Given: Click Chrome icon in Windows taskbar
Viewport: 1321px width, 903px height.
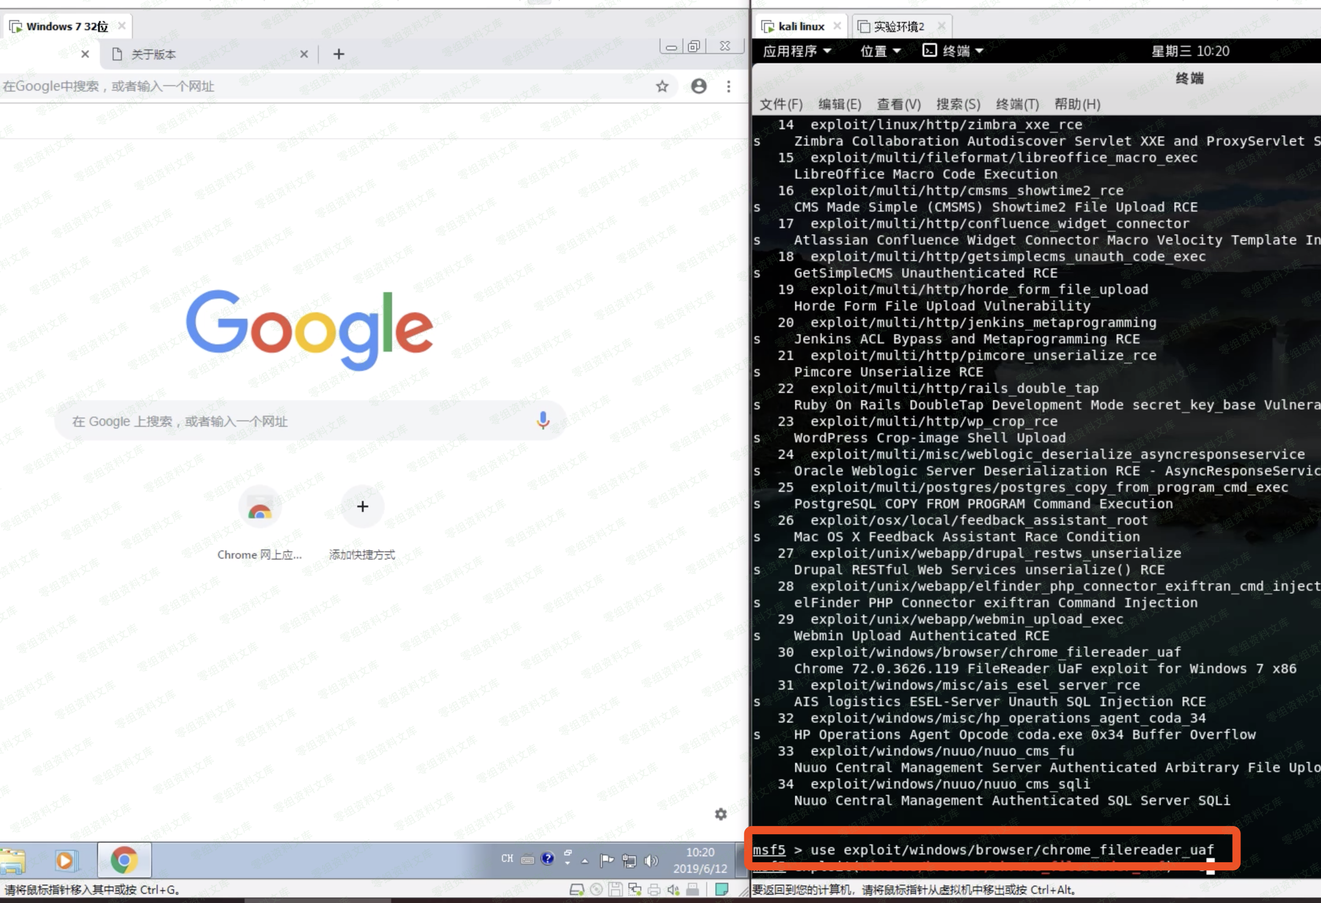Looking at the screenshot, I should [x=124, y=860].
